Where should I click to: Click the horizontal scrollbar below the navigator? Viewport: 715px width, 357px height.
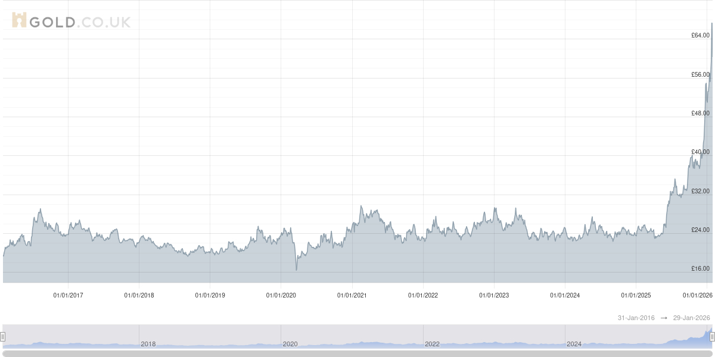(x=357, y=353)
